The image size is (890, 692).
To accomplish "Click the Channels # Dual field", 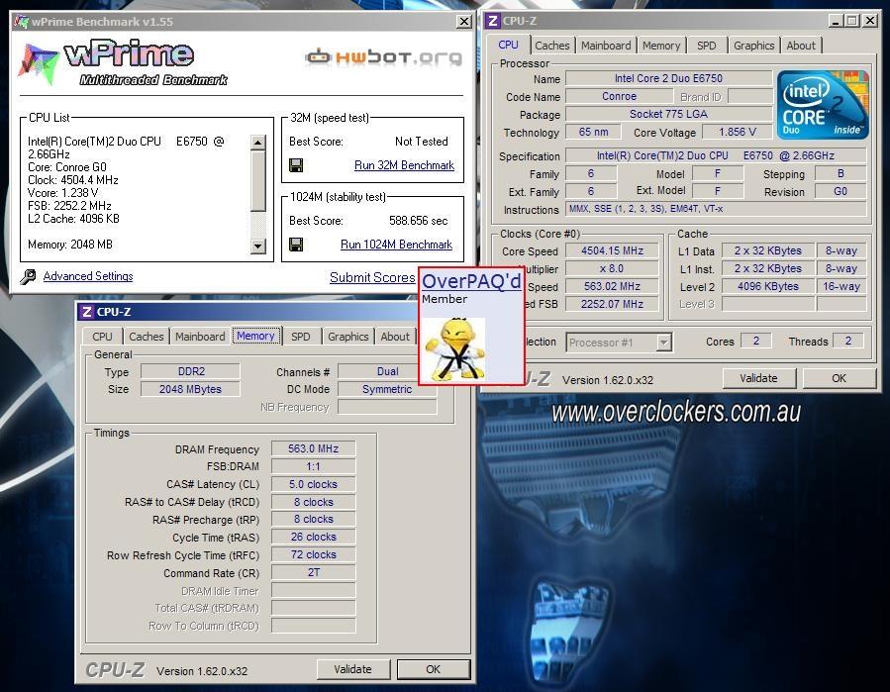I will point(388,372).
